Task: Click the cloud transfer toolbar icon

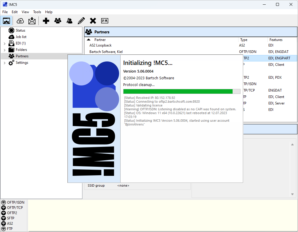Action: [x=20, y=21]
